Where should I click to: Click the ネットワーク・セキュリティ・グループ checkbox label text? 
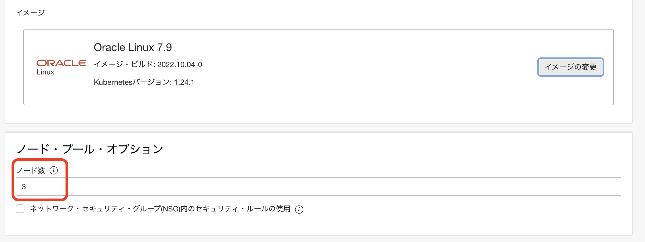click(160, 209)
